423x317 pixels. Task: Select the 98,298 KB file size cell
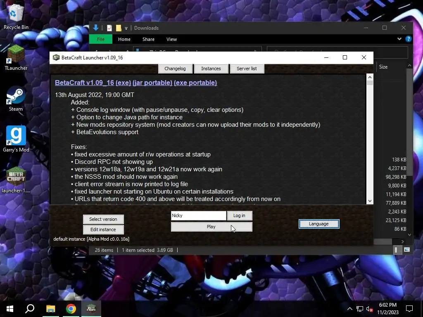pyautogui.click(x=396, y=177)
